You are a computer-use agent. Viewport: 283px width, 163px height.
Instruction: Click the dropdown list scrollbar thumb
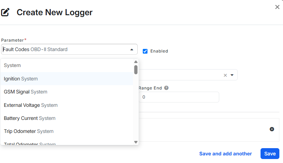click(x=136, y=70)
